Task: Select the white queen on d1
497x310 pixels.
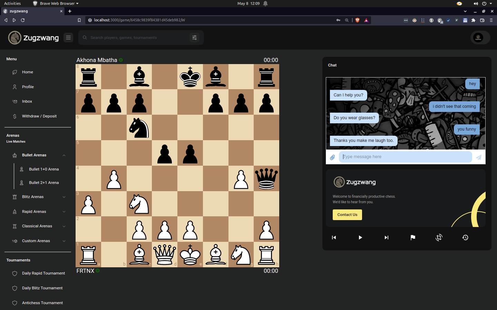Action: [165, 255]
